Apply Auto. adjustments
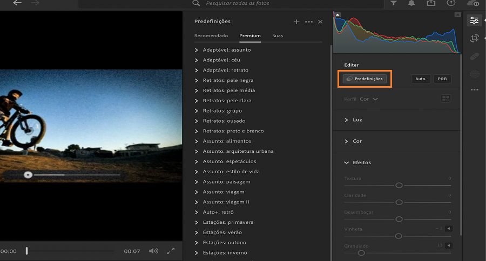The image size is (486, 261). 421,79
